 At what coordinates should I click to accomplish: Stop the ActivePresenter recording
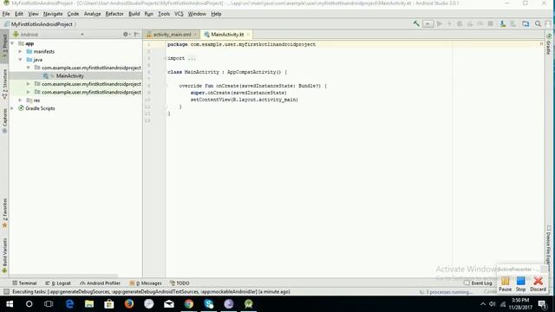pos(520,284)
